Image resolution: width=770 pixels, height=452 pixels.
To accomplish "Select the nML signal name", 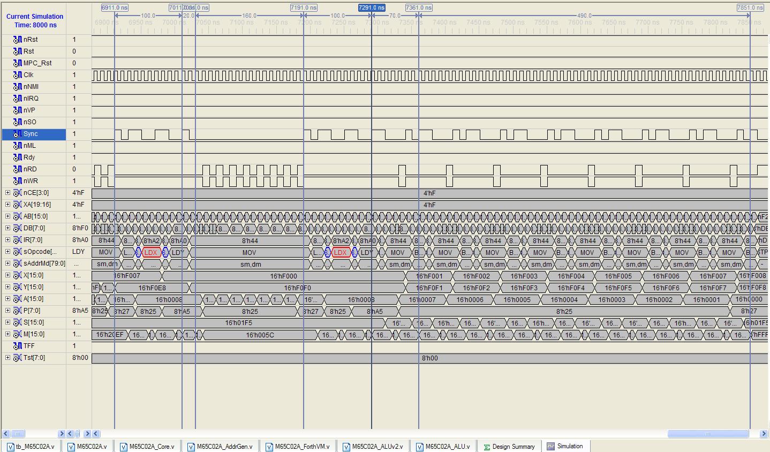I will (30, 146).
